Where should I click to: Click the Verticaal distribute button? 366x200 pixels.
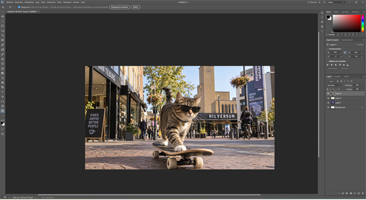click(344, 69)
